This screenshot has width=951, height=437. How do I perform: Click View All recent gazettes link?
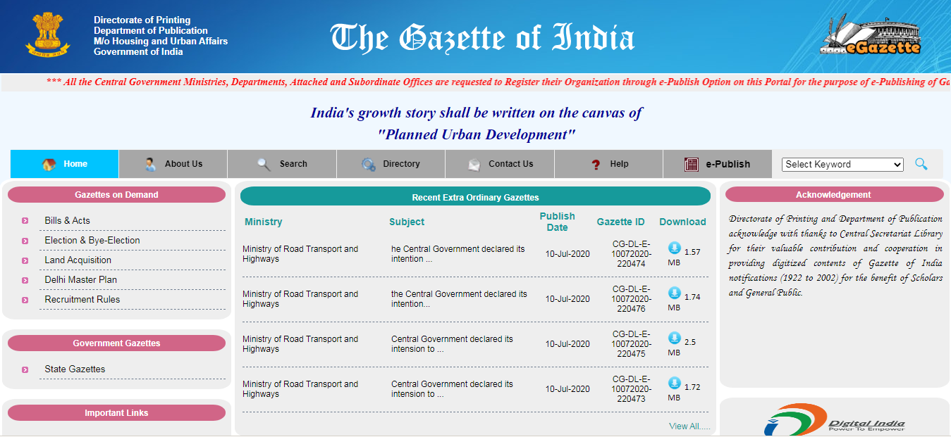pyautogui.click(x=689, y=426)
